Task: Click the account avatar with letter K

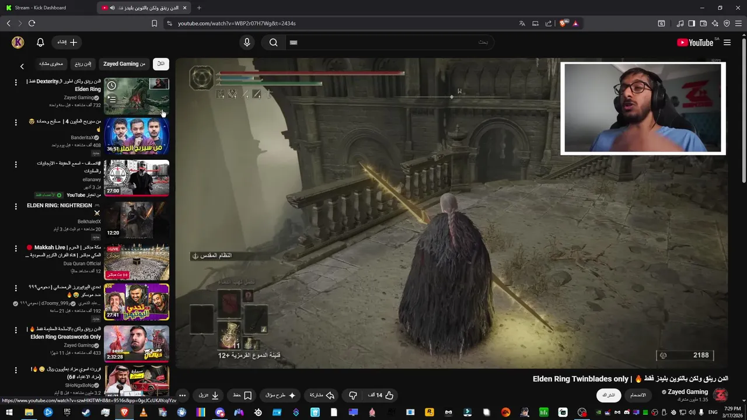Action: pos(18,43)
